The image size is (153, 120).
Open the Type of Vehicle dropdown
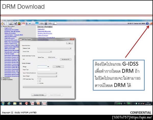coord(47,73)
